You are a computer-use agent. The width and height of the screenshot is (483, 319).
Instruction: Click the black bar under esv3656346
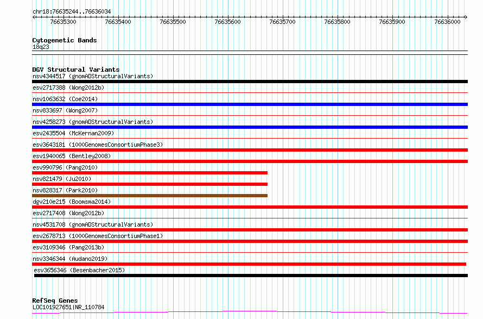click(251, 276)
